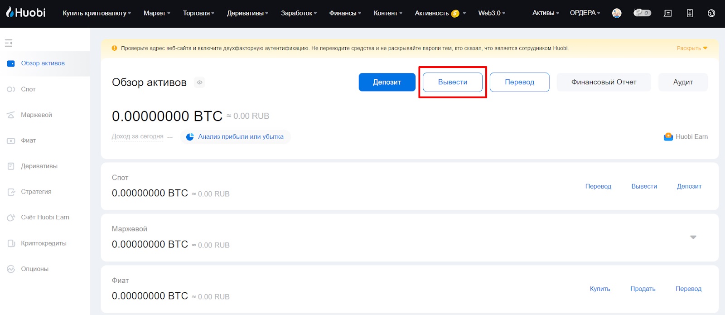Select Маржевой in sidebar
The width and height of the screenshot is (725, 315).
point(36,115)
